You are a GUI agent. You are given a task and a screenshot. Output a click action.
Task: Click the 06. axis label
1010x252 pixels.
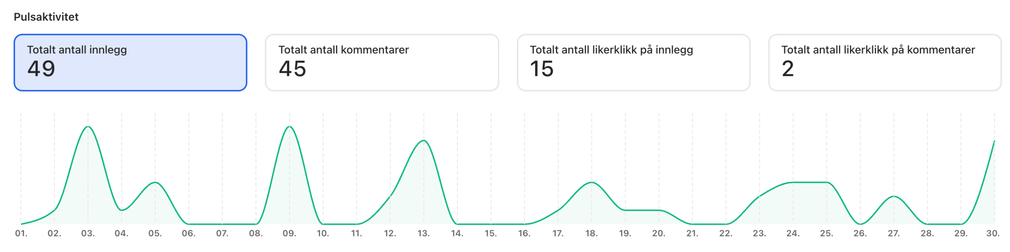(188, 234)
